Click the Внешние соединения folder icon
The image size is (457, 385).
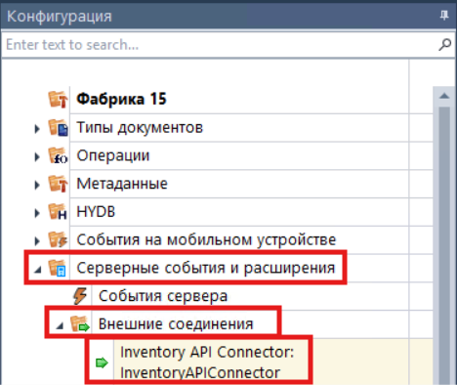(x=80, y=324)
